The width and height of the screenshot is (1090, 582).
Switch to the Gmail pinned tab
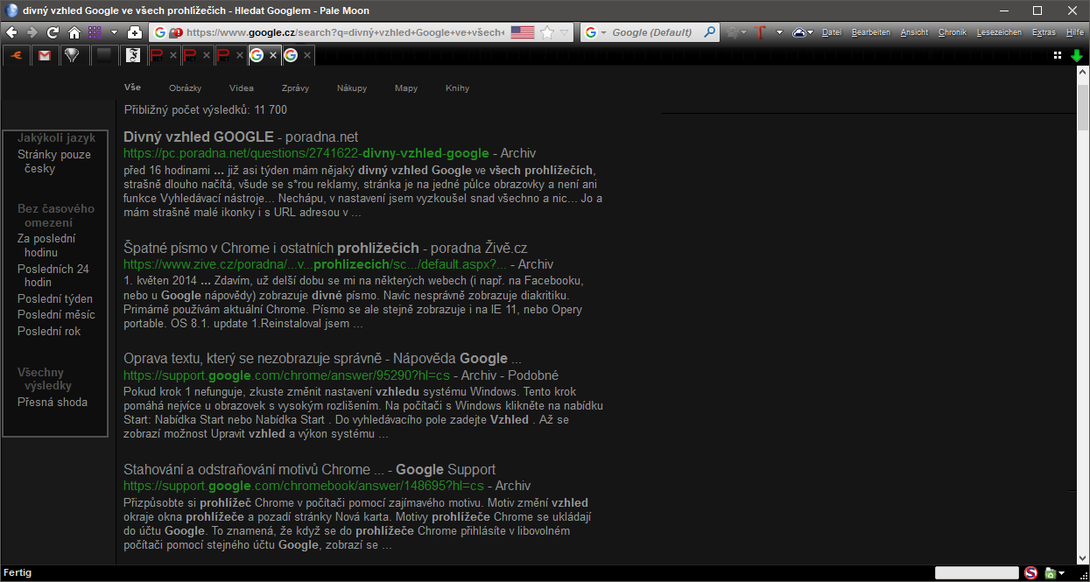click(x=45, y=55)
